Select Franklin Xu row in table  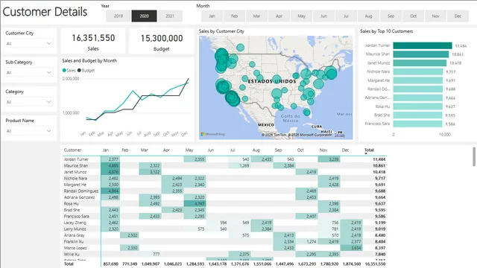point(225,241)
